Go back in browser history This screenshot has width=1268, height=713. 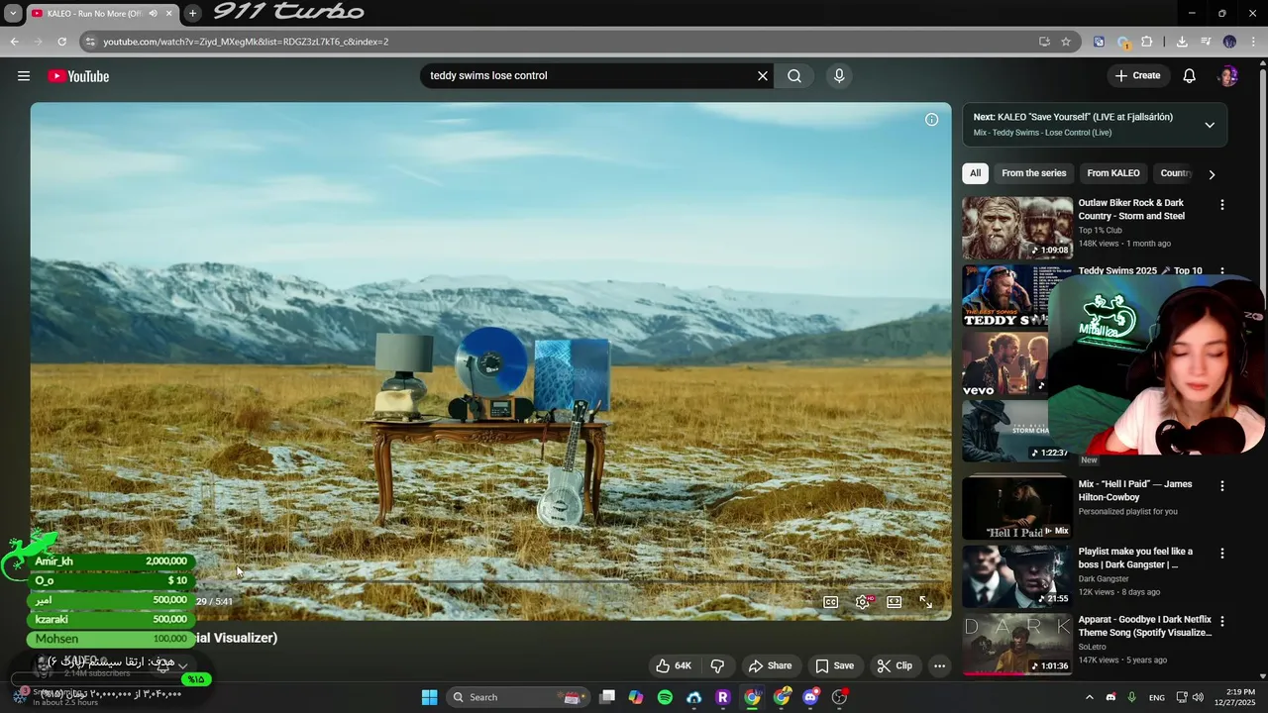14,42
